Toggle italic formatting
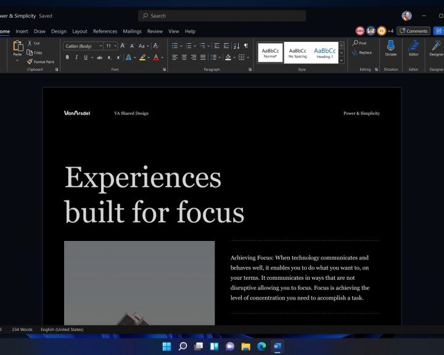The image size is (444, 355). click(76, 57)
